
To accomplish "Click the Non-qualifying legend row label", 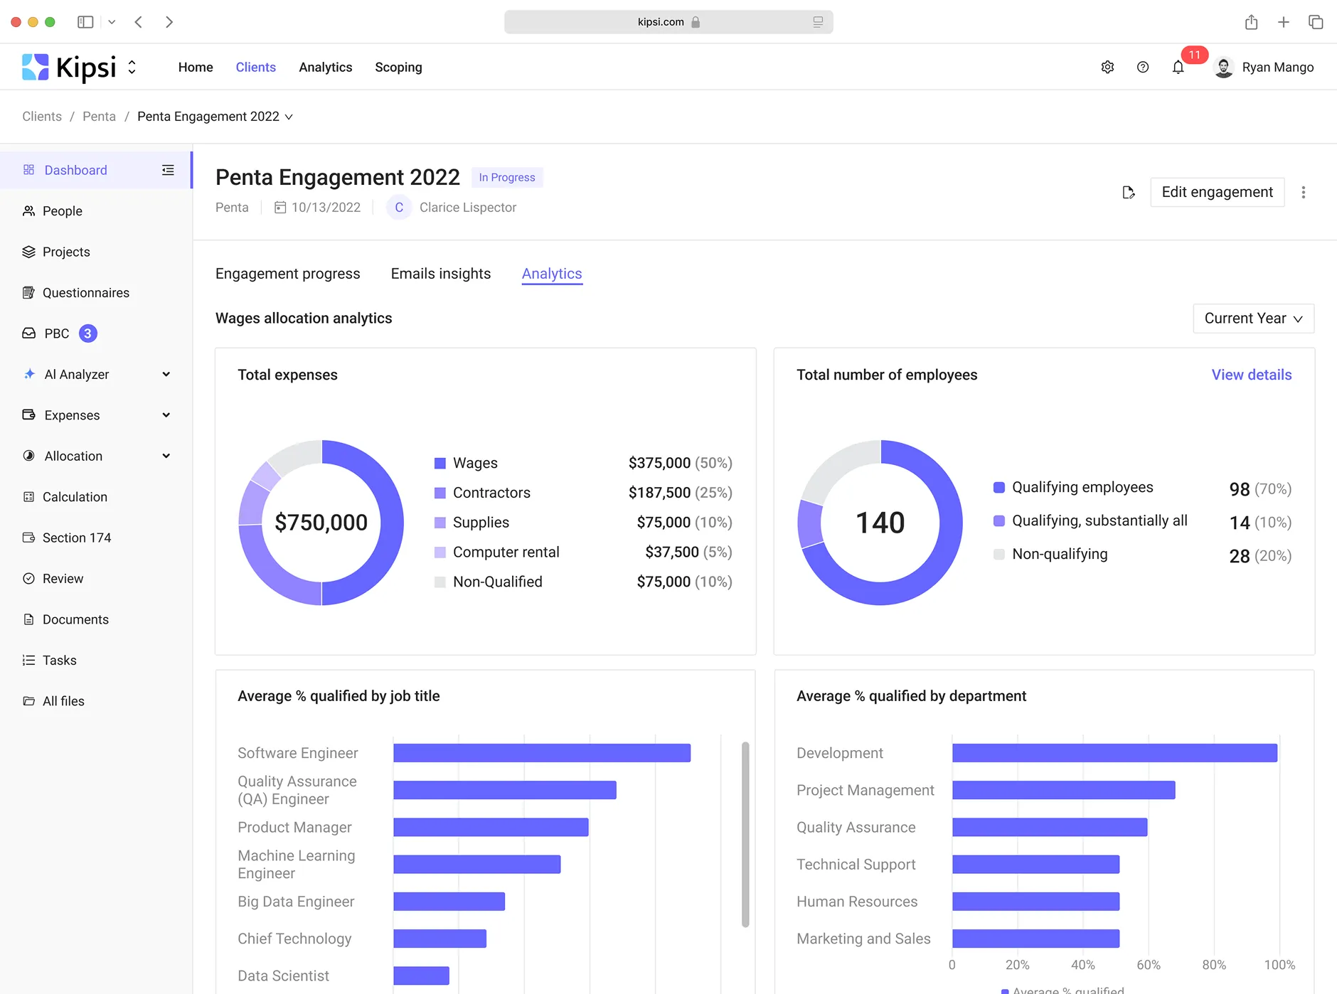I will (1060, 555).
